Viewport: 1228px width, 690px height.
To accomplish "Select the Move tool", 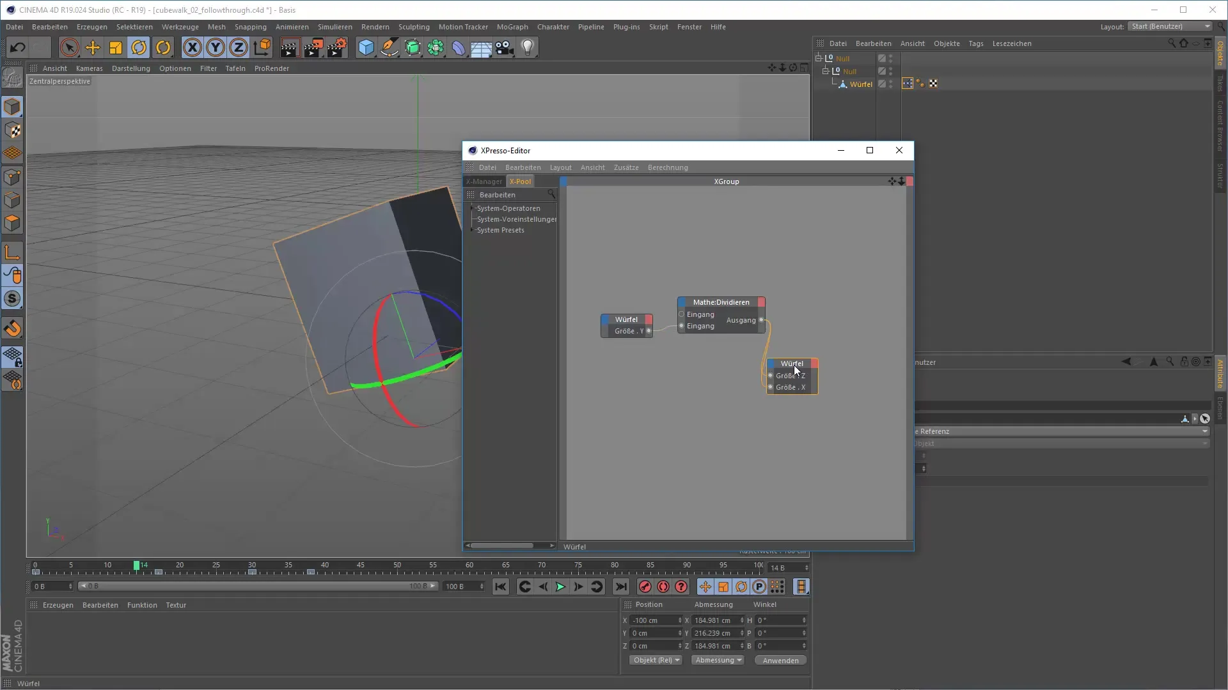I will click(93, 47).
